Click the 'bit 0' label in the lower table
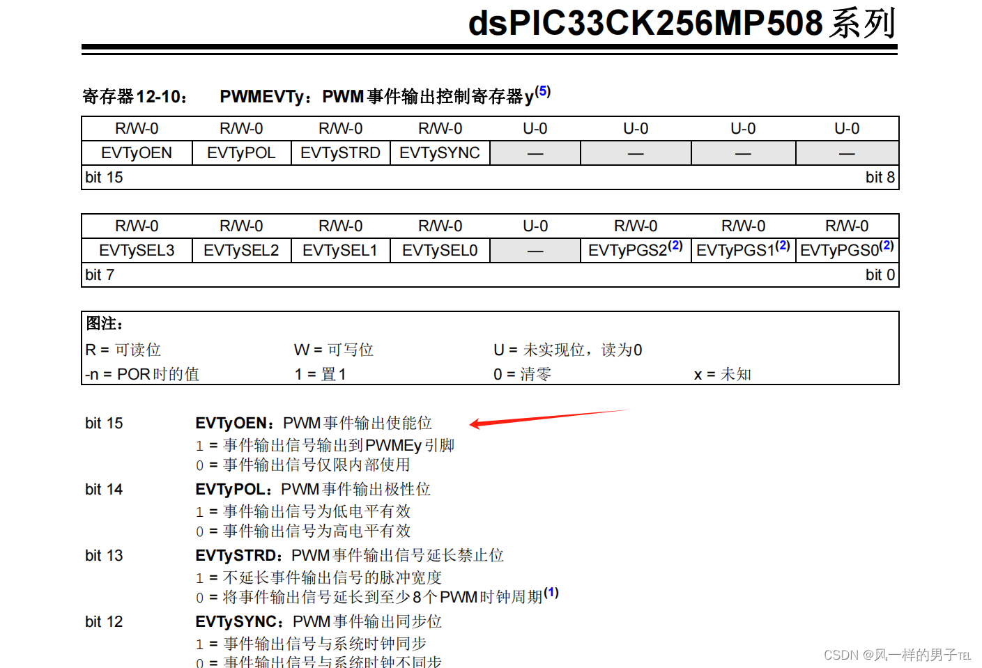The width and height of the screenshot is (982, 668). point(880,275)
